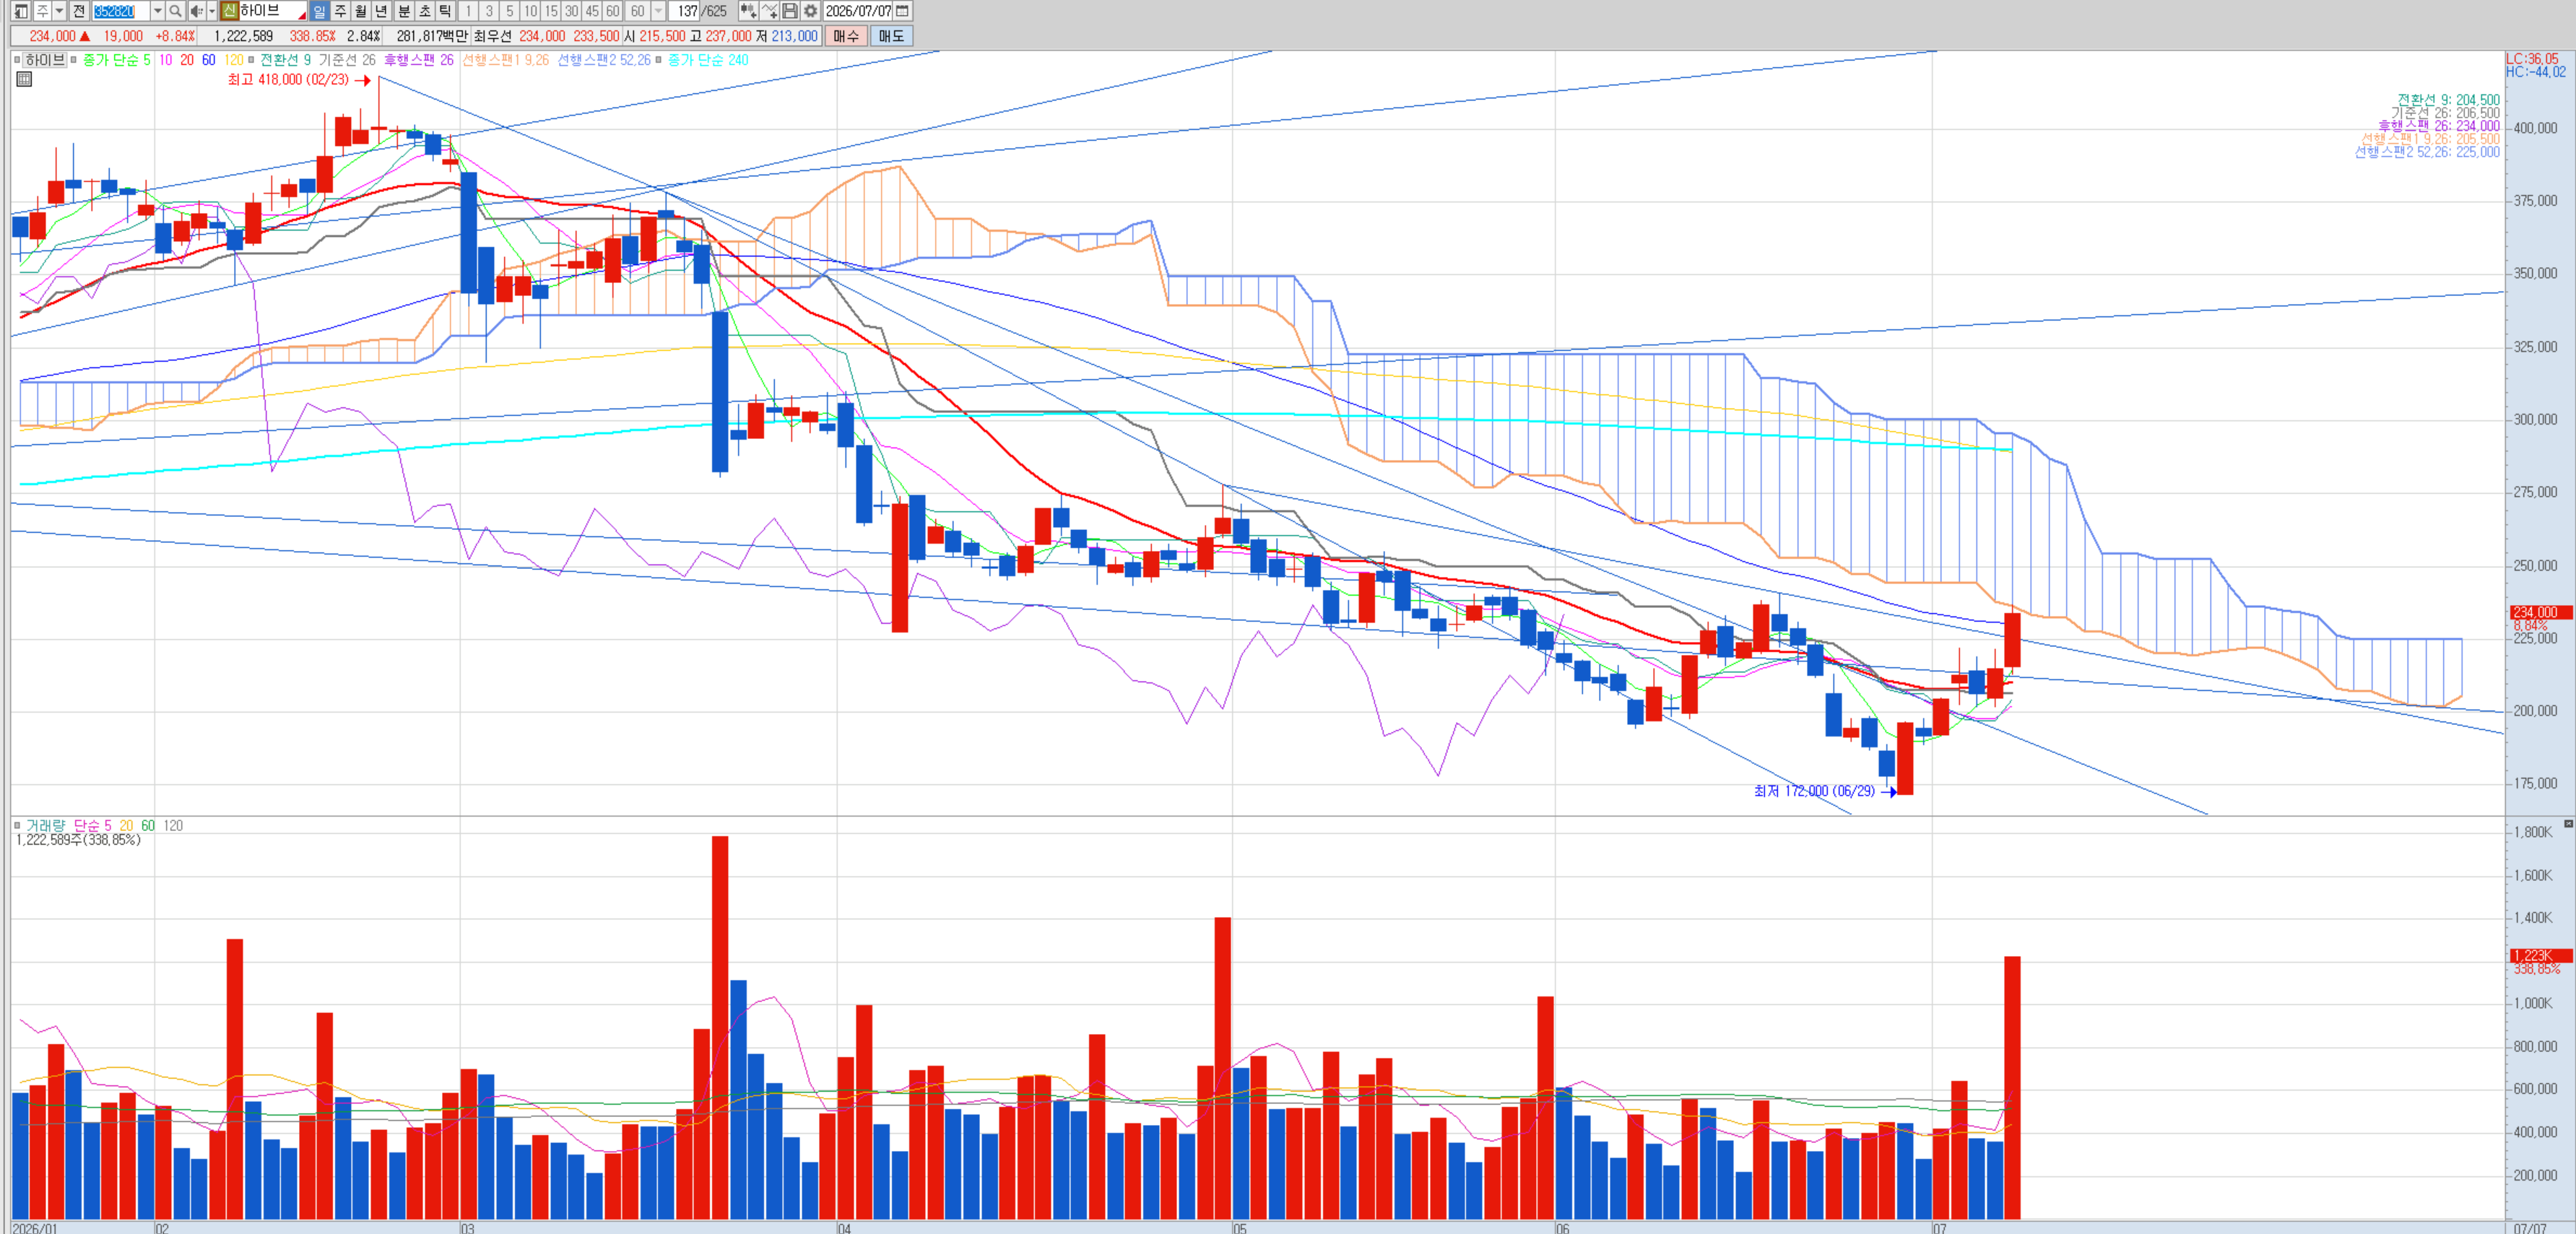Open the dropdown arrow beside the speaker icon
Viewport: 2576px width, 1234px height.
tap(211, 11)
